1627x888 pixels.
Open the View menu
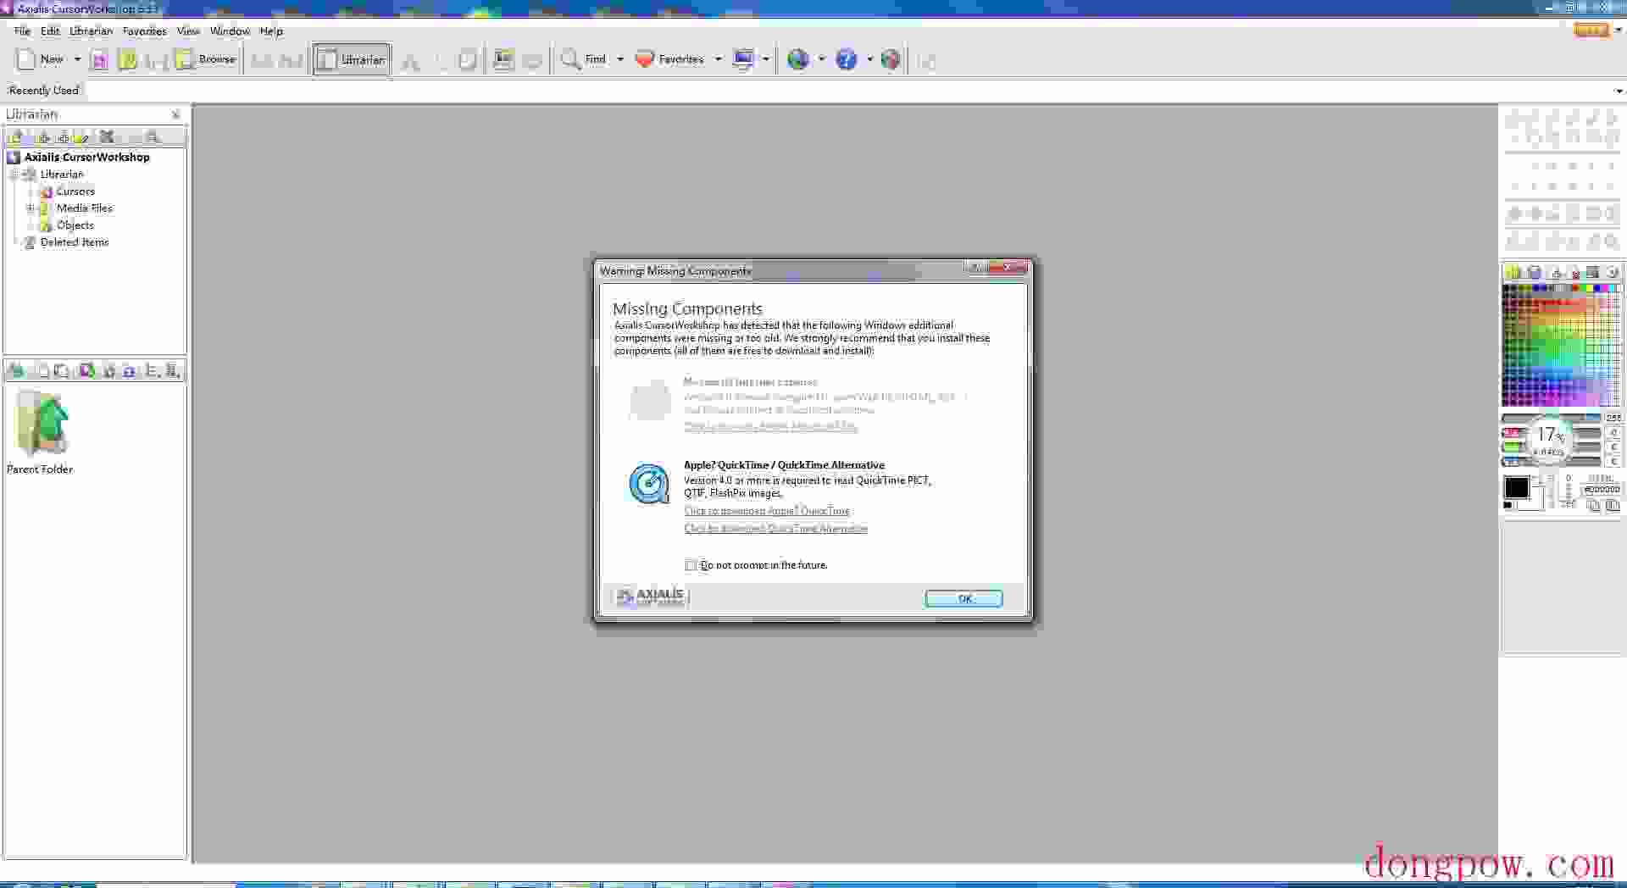pos(187,31)
